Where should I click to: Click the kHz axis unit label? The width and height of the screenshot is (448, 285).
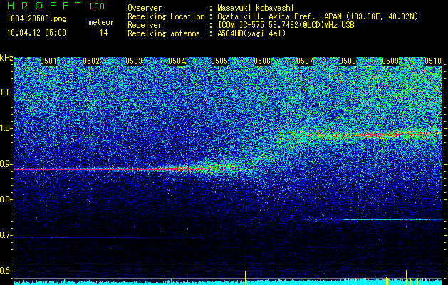coord(6,58)
